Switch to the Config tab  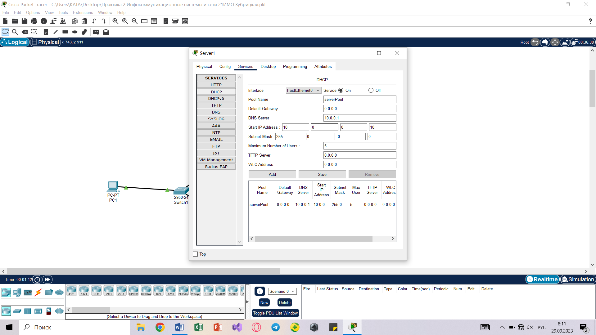[x=225, y=66]
